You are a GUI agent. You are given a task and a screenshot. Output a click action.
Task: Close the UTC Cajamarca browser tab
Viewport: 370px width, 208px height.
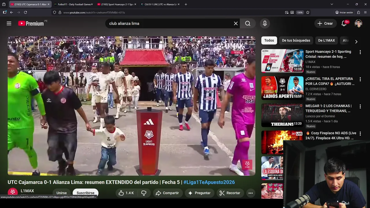point(49,4)
